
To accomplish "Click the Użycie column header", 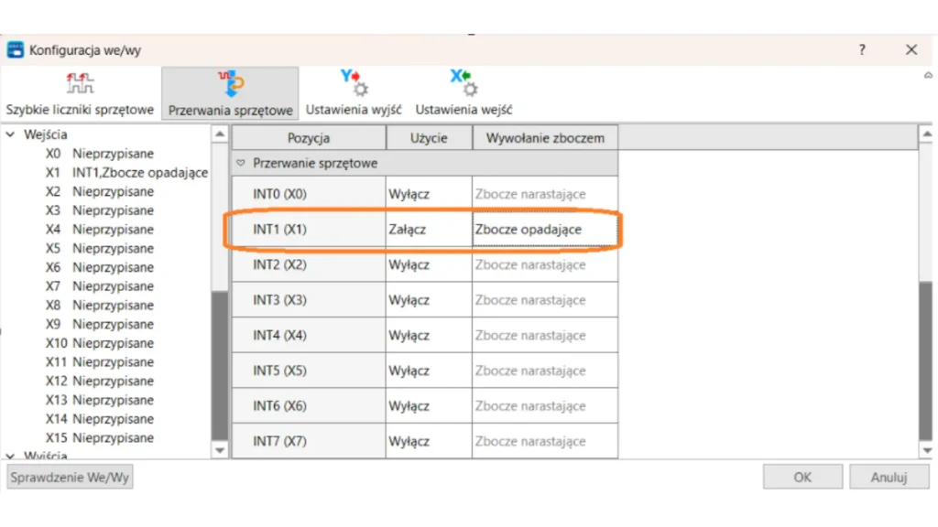I will (x=429, y=138).
